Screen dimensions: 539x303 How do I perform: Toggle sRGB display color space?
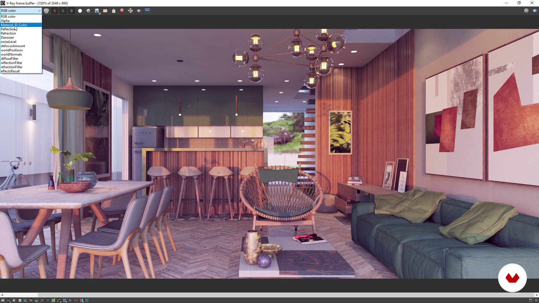point(59,300)
